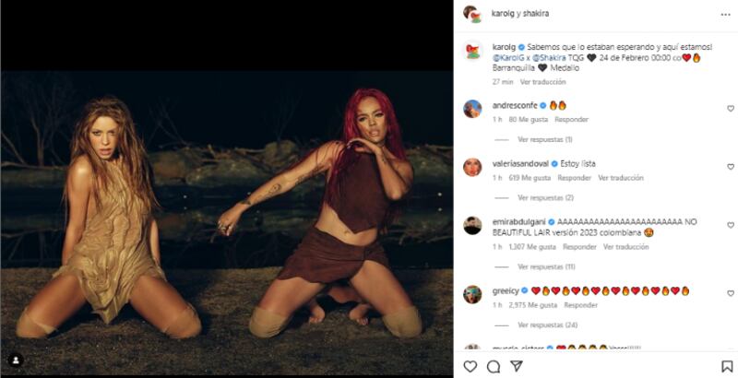The width and height of the screenshot is (738, 378).
Task: Click the Karol G and Shakira photo
Action: click(227, 224)
